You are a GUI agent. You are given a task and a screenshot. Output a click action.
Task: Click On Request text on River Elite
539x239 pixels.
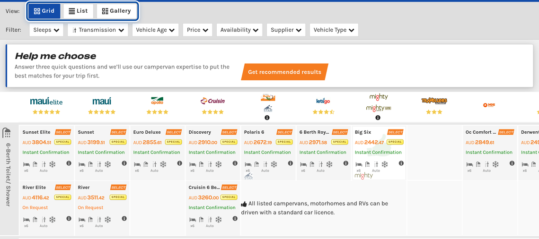35,207
